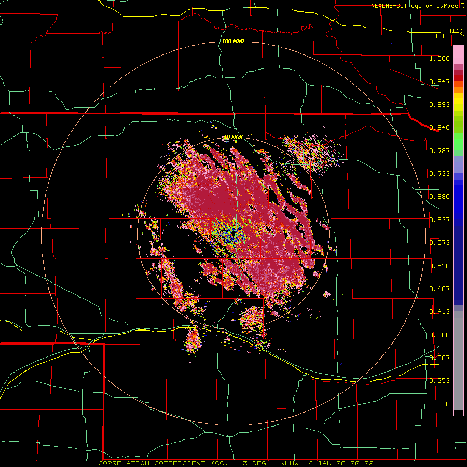Click the 0.787 color scale label
Viewport: 467px width, 467px height.
pos(439,150)
